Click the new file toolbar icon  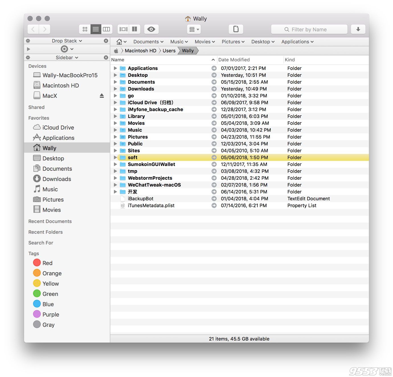pyautogui.click(x=236, y=29)
